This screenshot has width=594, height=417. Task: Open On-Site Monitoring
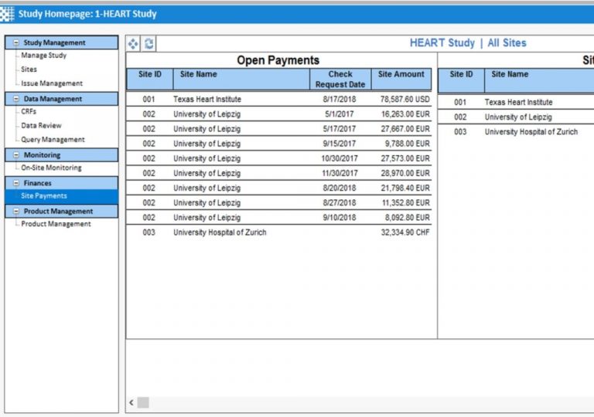(x=50, y=168)
